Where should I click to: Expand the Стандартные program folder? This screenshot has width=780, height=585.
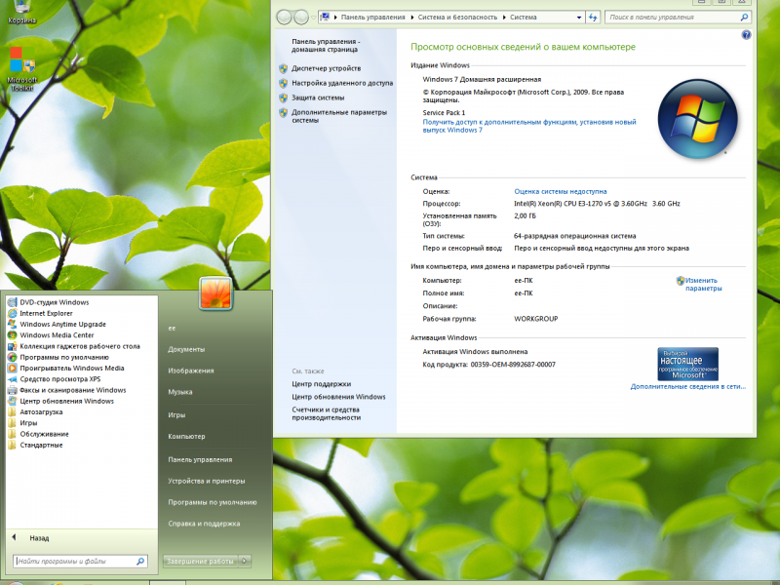[41, 445]
